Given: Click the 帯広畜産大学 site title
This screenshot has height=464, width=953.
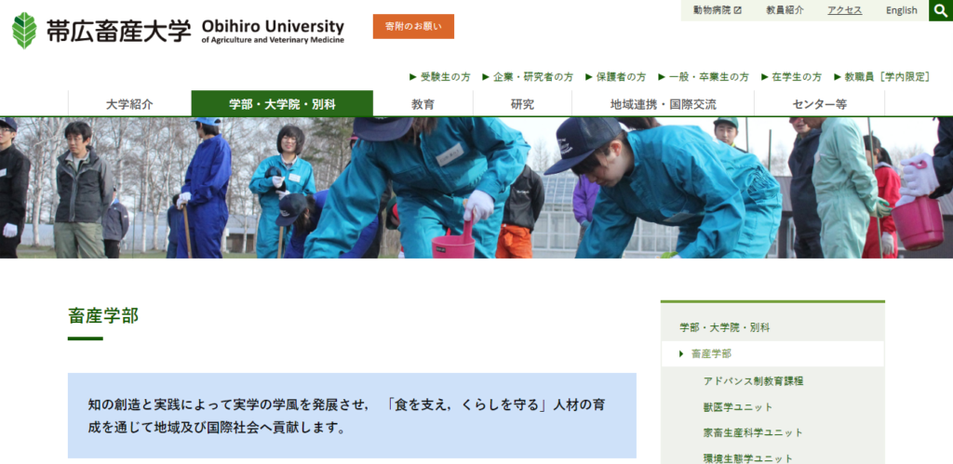Looking at the screenshot, I should coord(118,31).
